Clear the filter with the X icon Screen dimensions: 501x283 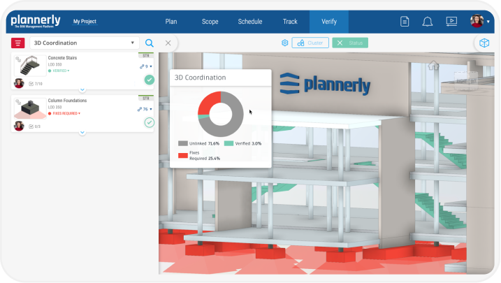click(x=168, y=43)
